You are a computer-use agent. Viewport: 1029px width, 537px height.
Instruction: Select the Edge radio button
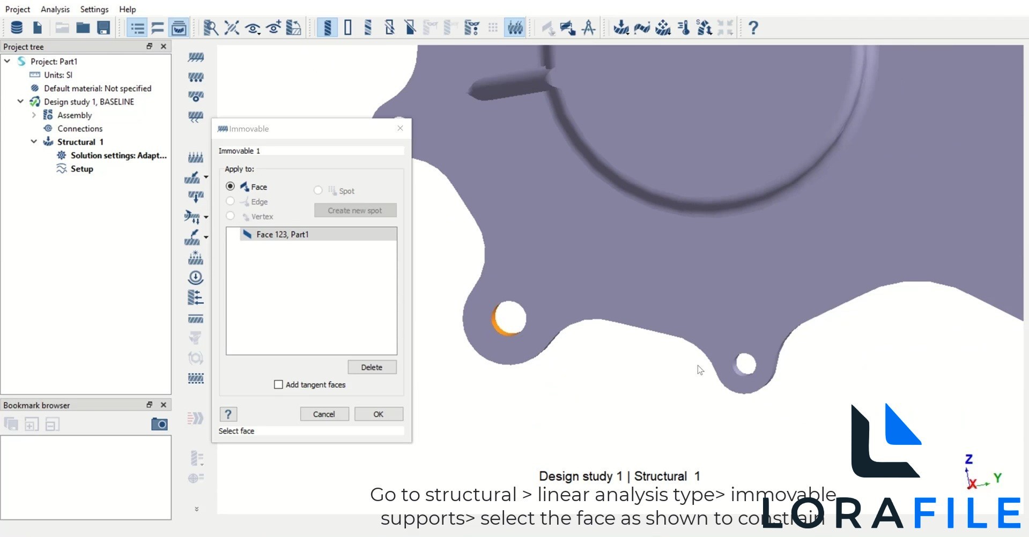pyautogui.click(x=230, y=202)
